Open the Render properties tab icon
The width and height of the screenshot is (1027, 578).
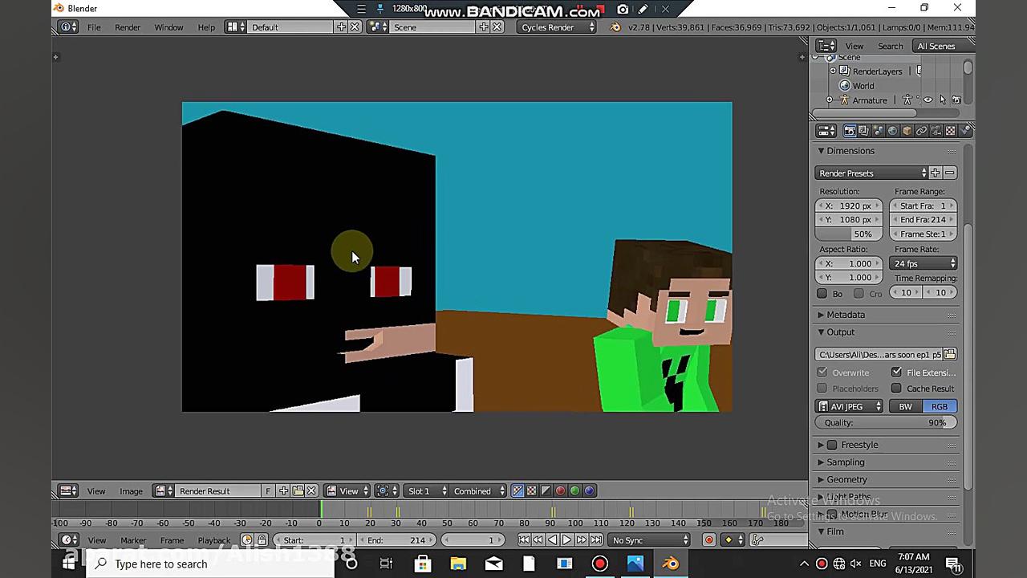coord(849,131)
